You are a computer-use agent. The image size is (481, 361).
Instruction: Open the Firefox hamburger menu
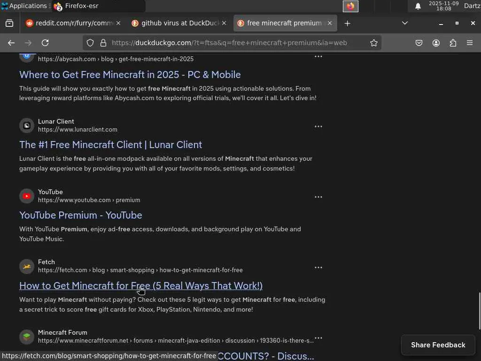(x=470, y=43)
